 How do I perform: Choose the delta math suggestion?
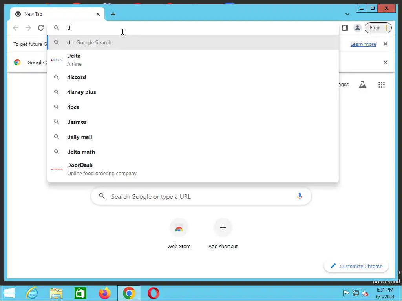193,152
